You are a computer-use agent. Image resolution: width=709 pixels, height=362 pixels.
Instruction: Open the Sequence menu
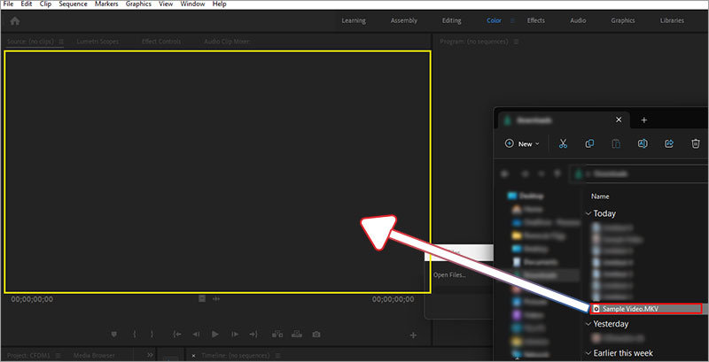(74, 4)
